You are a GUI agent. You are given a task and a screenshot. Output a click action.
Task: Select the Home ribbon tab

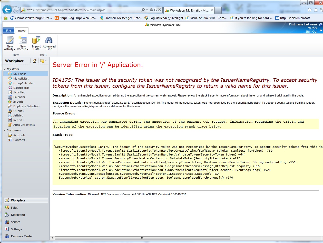(22, 31)
